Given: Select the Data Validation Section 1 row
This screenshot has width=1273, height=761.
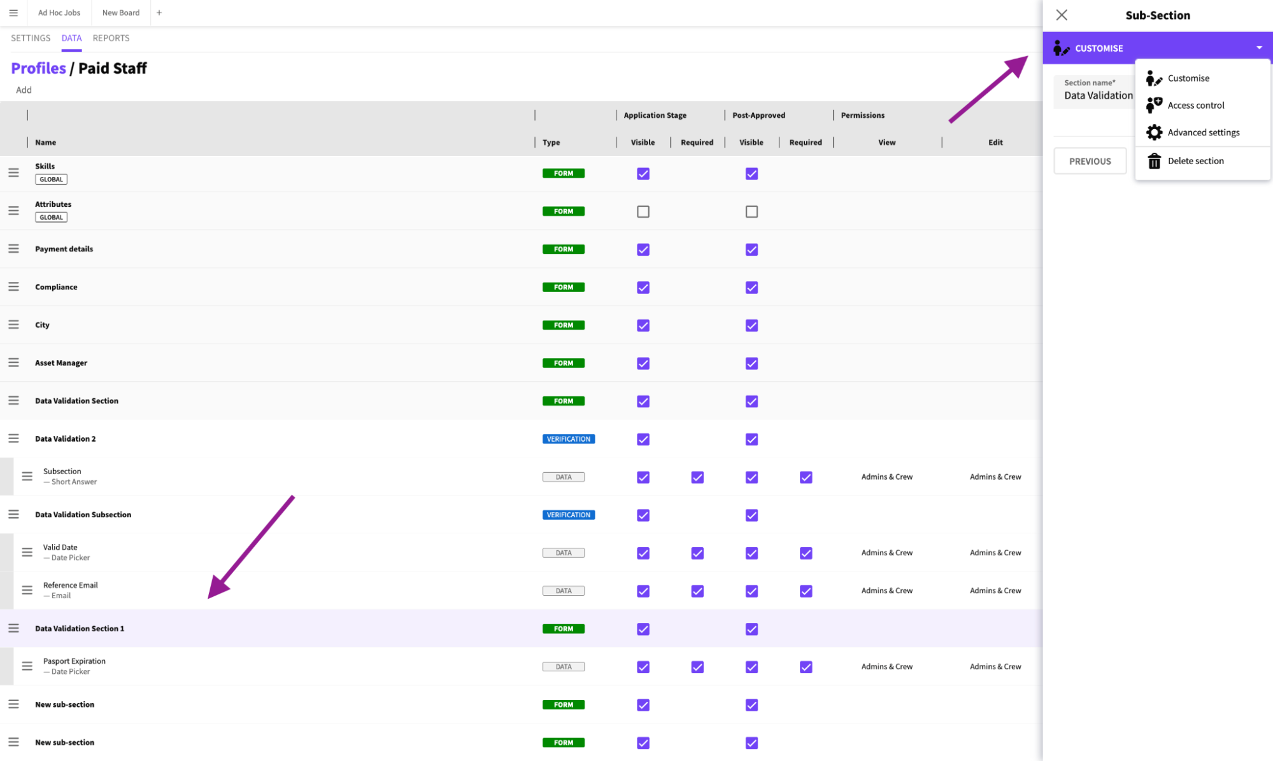Looking at the screenshot, I should [521, 628].
